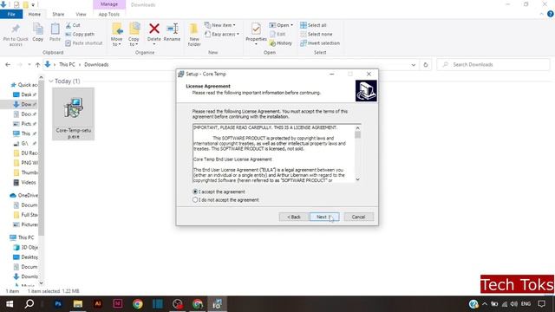This screenshot has height=312, width=555.
Task: Click the Search Downloads field
Action: point(493,65)
